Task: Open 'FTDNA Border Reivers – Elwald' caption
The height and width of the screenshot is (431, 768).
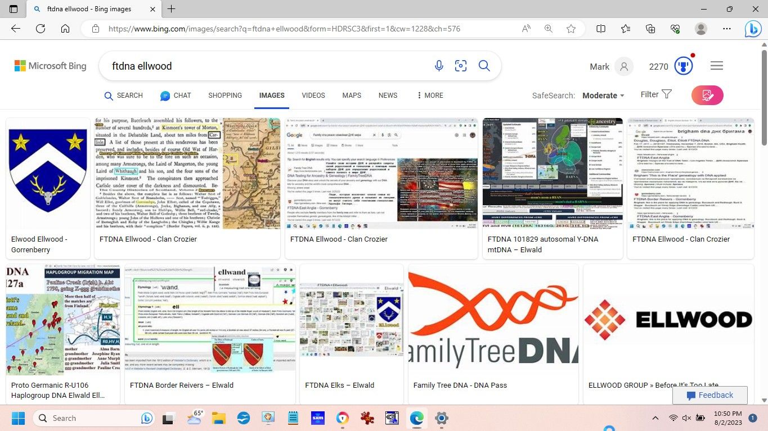Action: (x=182, y=385)
